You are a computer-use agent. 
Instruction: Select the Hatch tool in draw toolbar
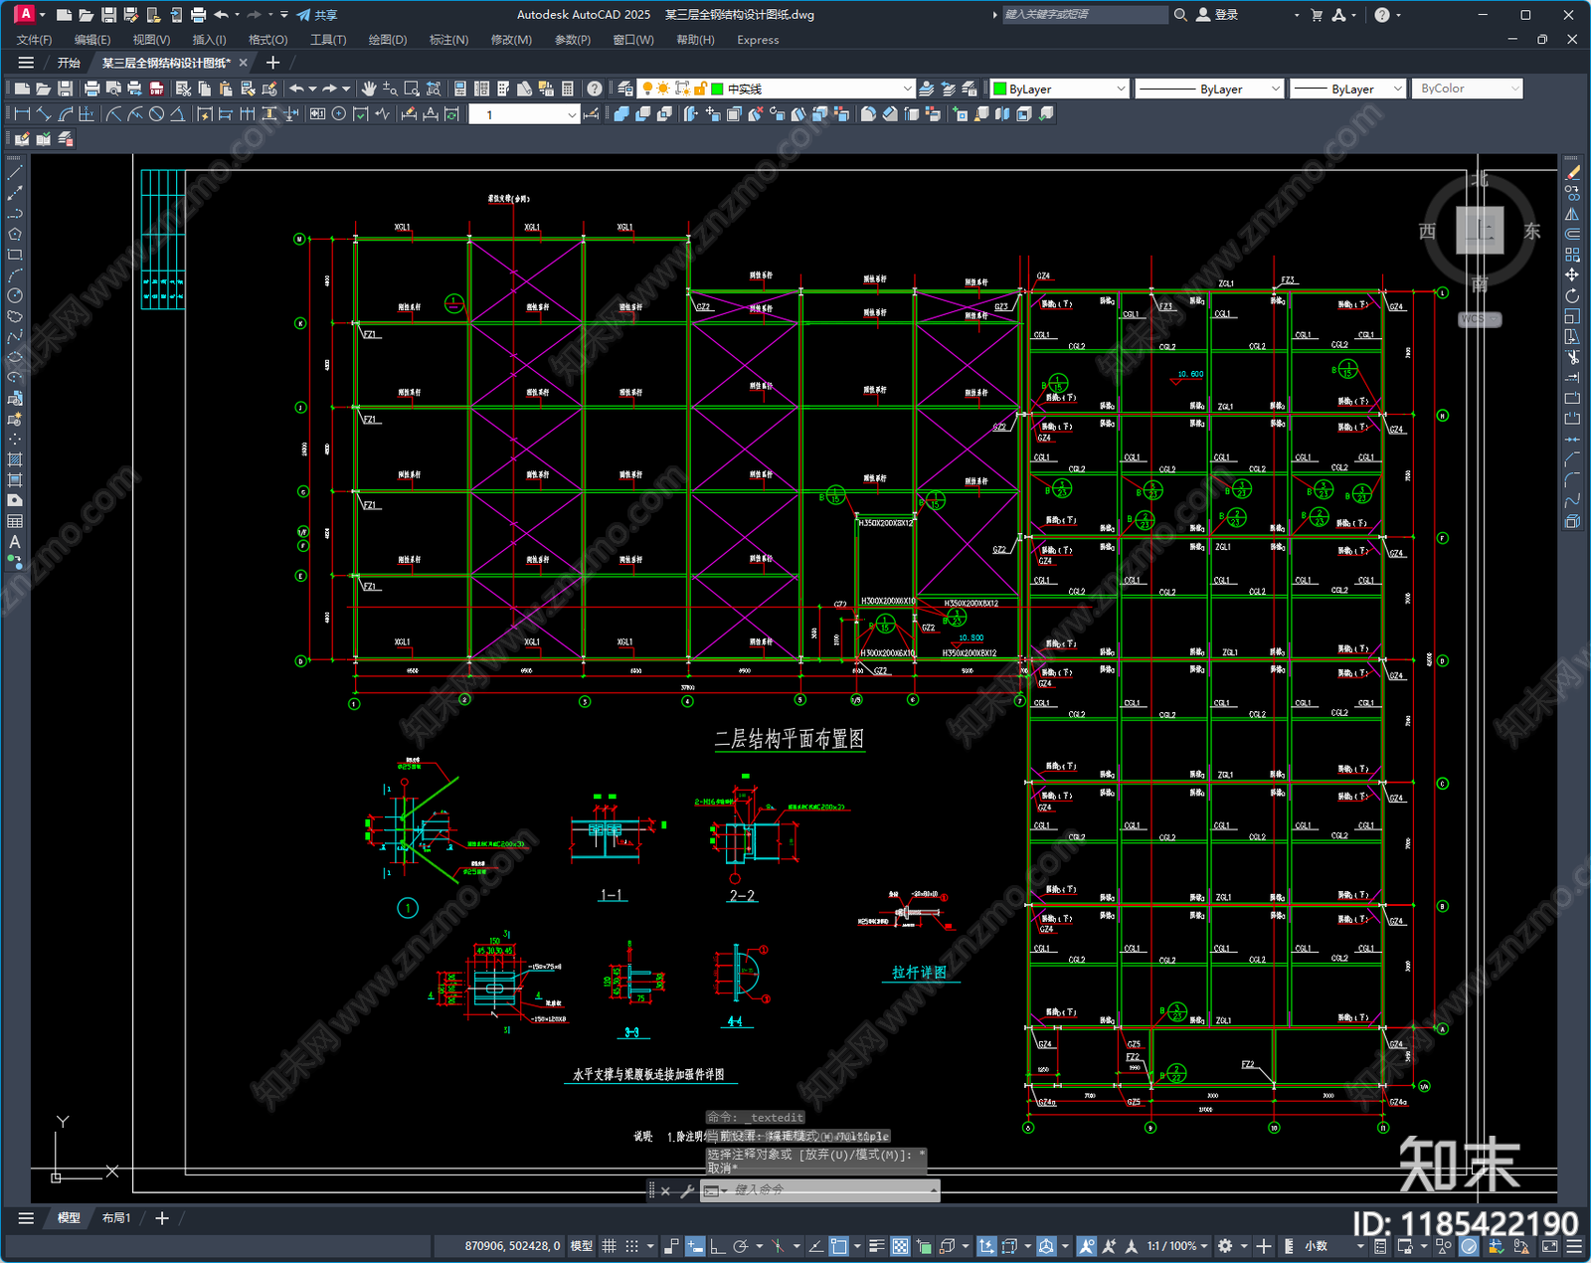click(x=15, y=459)
